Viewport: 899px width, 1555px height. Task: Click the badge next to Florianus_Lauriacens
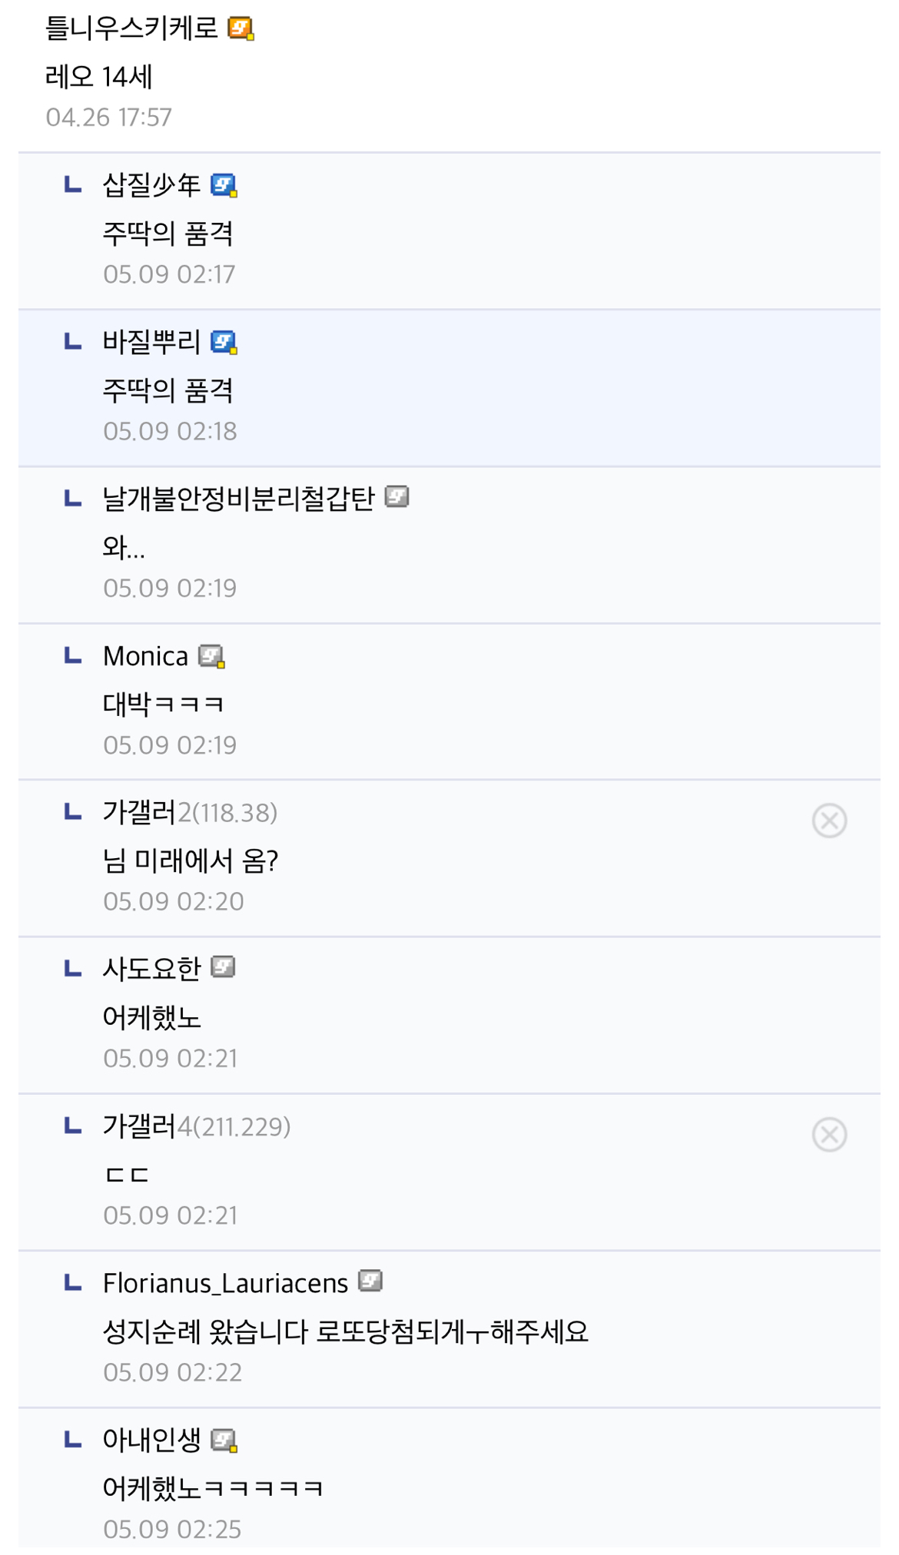point(370,1281)
